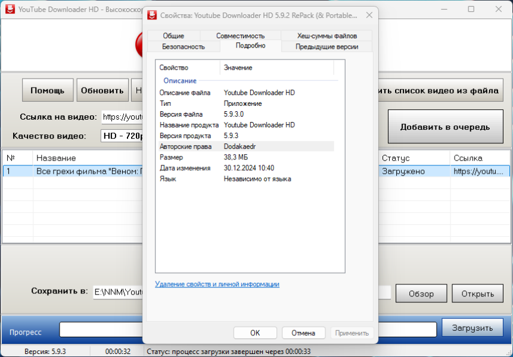Open the Качество видео quality dropdown

click(122, 136)
